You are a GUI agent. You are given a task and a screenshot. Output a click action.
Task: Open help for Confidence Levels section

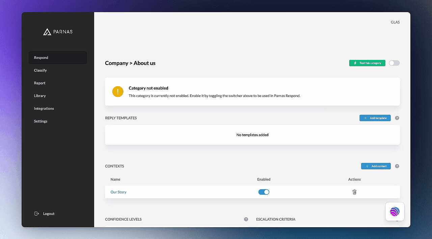246,219
